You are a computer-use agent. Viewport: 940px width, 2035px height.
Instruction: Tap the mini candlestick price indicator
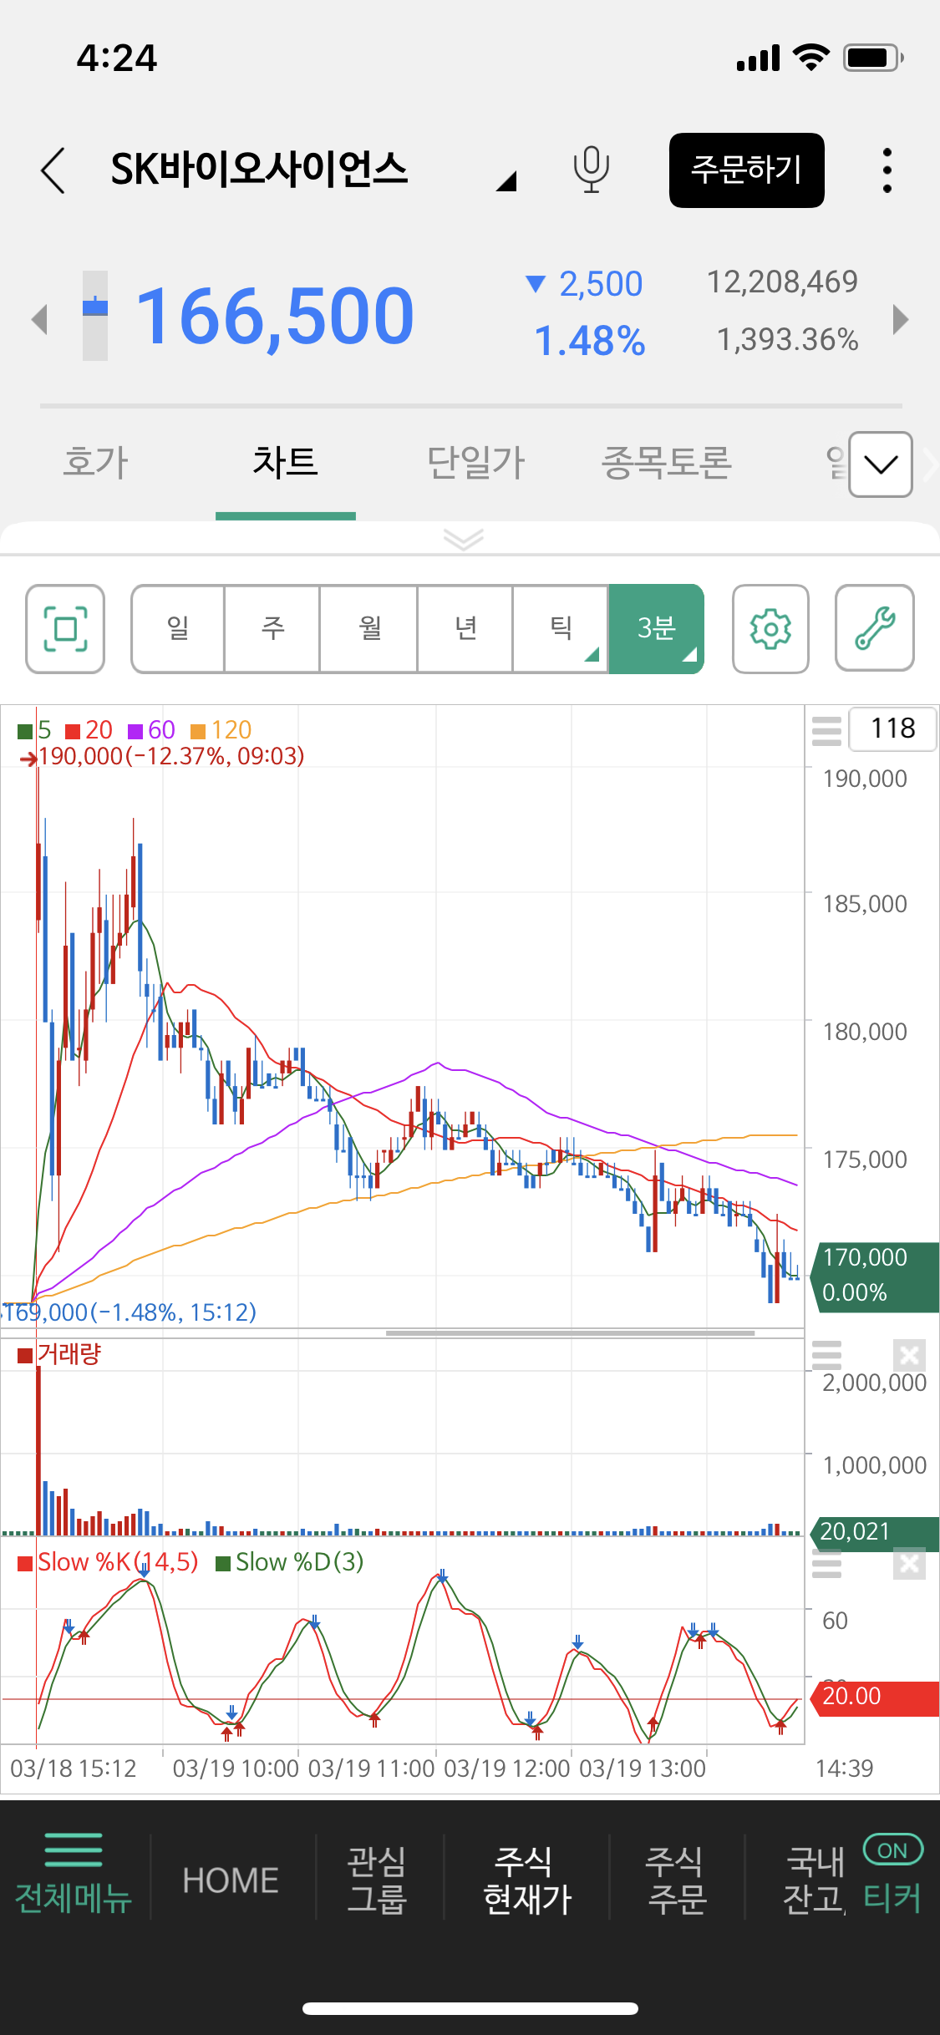tap(95, 316)
